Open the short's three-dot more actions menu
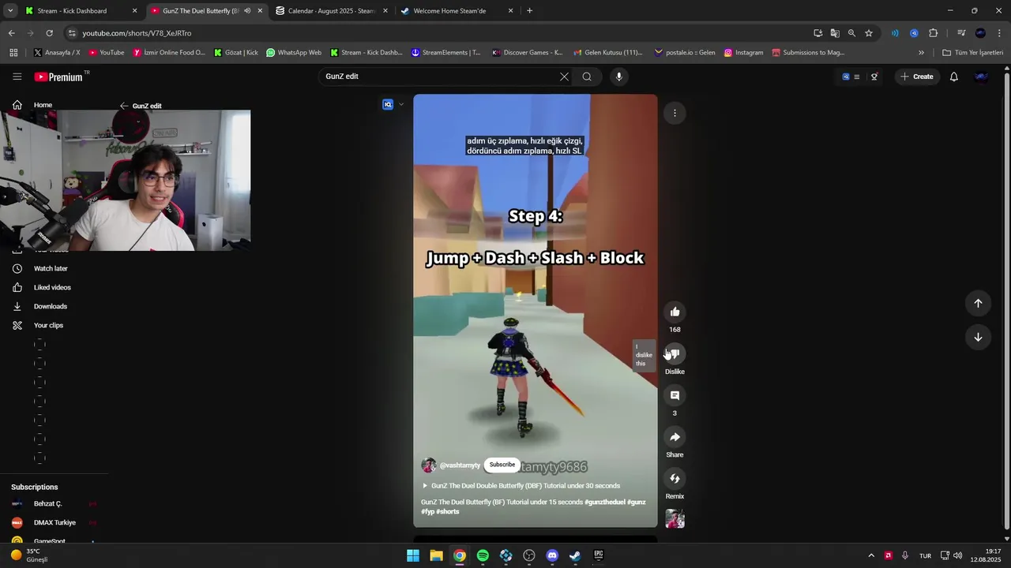The image size is (1011, 568). click(675, 113)
